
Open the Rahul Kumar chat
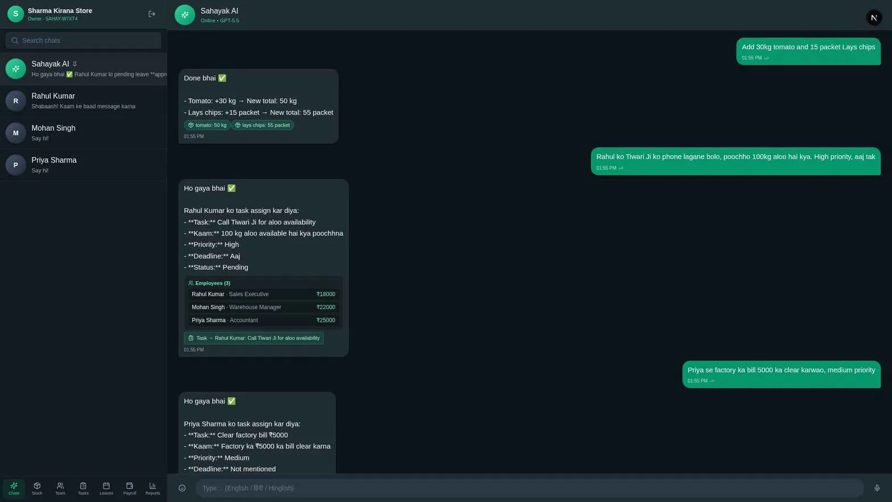(x=84, y=101)
